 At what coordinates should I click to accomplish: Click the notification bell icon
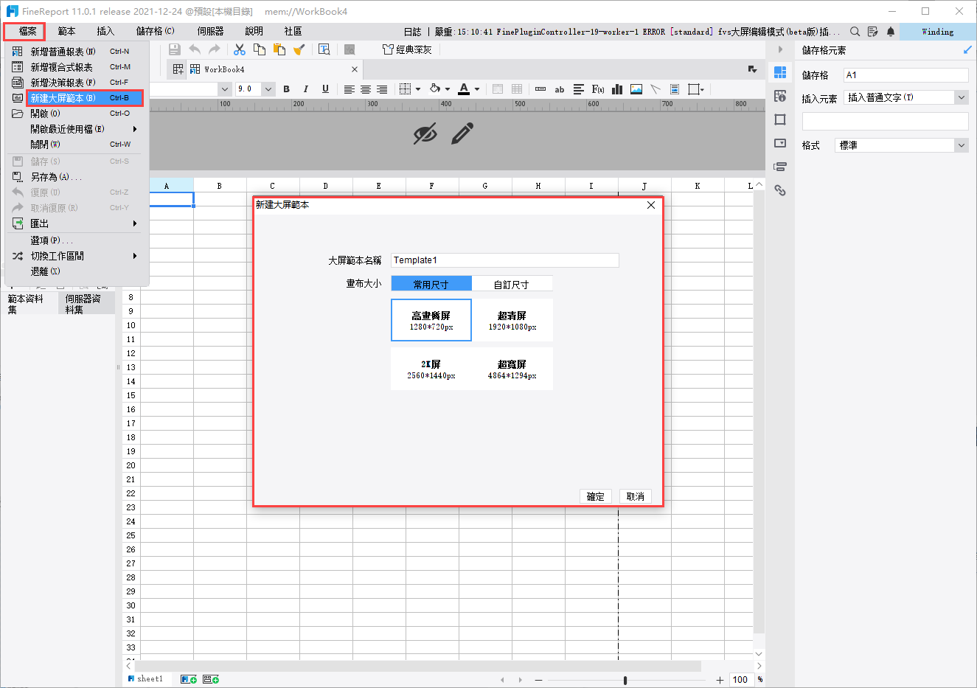[x=891, y=32]
